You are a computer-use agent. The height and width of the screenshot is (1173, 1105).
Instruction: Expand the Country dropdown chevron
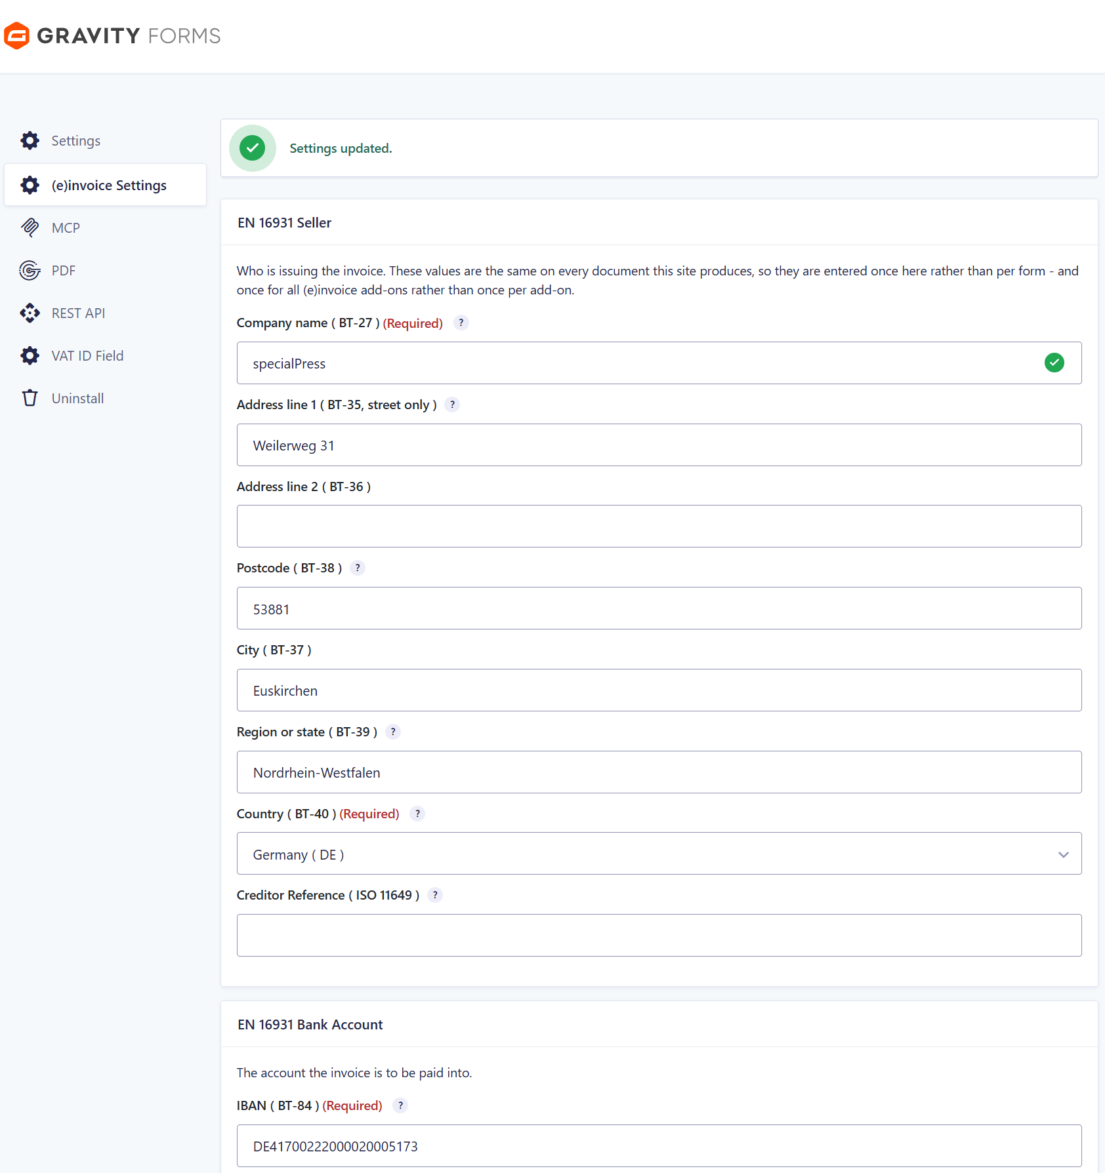pos(1064,854)
